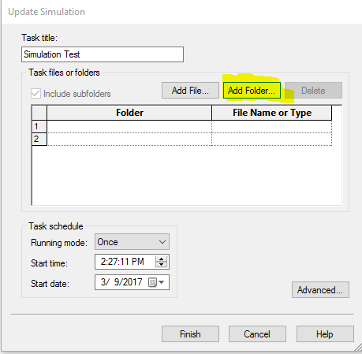Open the Running mode dropdown
362x354 pixels.
pyautogui.click(x=132, y=242)
